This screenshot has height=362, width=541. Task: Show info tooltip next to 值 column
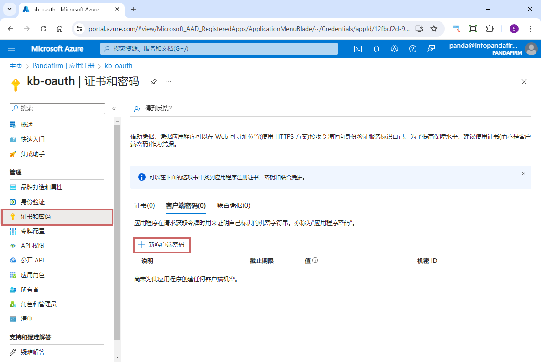point(315,261)
